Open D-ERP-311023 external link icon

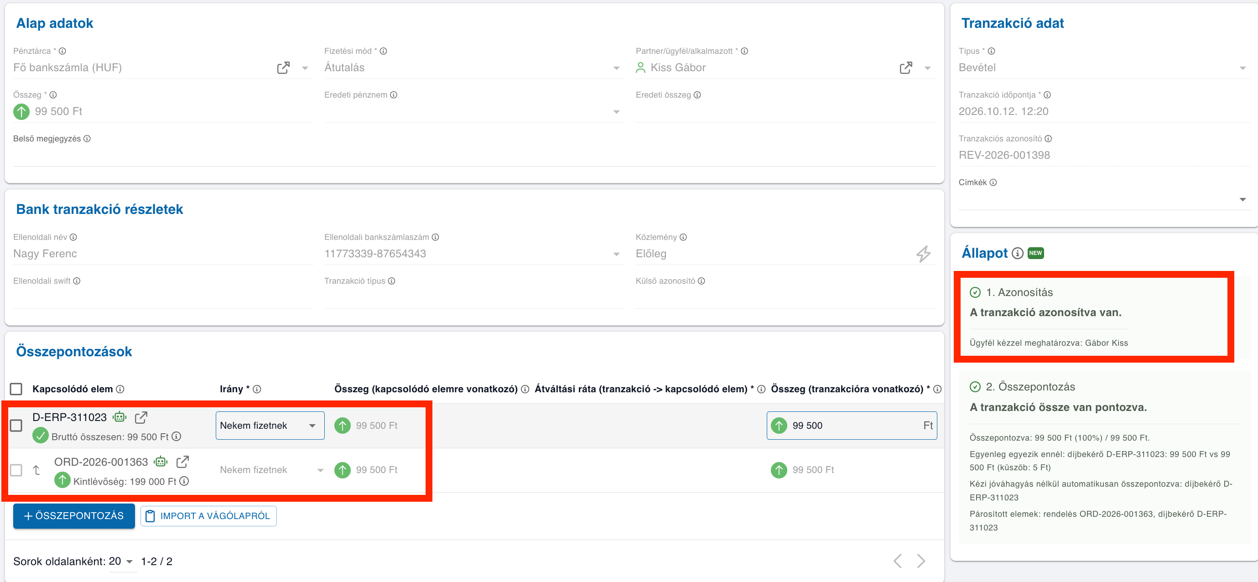141,417
